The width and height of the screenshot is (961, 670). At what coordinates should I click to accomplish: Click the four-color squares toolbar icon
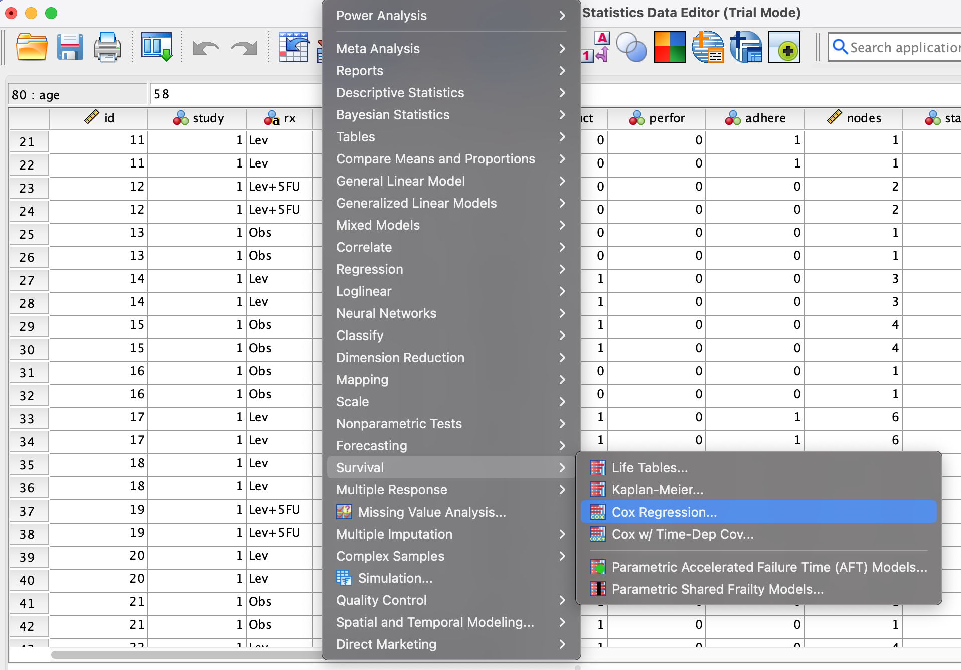pyautogui.click(x=670, y=48)
